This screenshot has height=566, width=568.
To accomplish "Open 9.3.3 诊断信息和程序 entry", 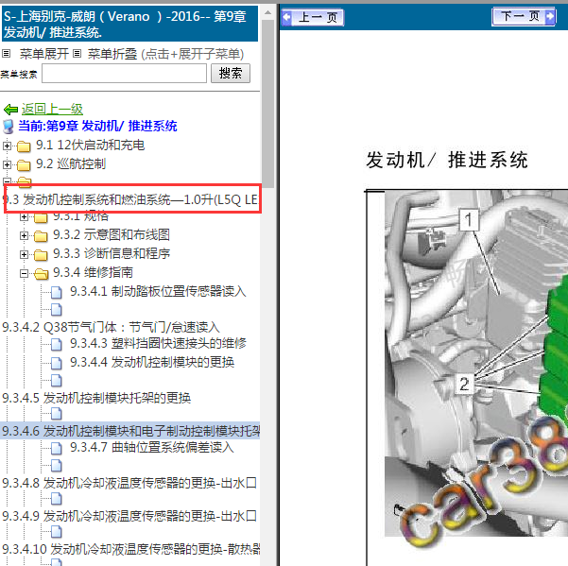I will 112,253.
